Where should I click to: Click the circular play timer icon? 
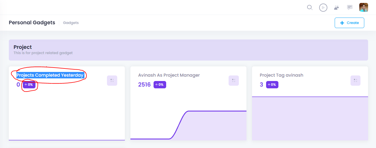[323, 7]
